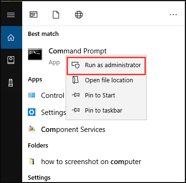186x183 pixels.
Task: Click the Settings section heading at bottom
Action: pos(39,178)
